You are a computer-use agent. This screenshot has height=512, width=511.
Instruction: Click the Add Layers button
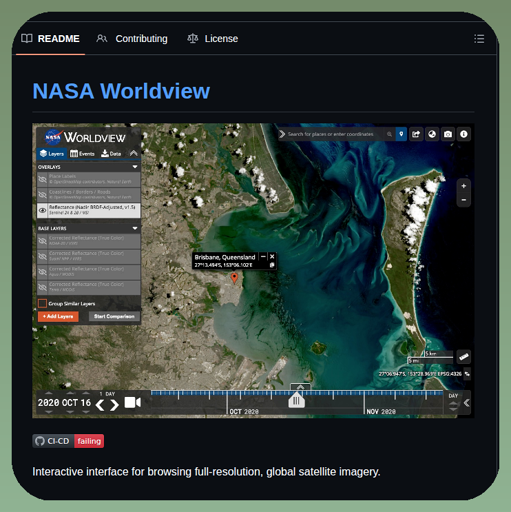(x=58, y=316)
